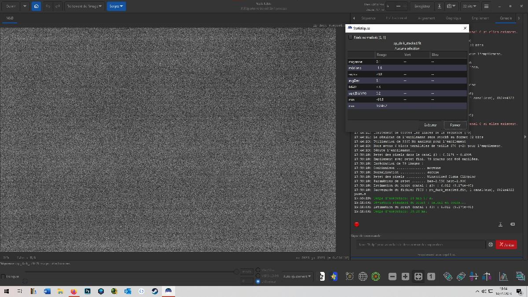The width and height of the screenshot is (528, 297).
Task: Open the hamburger main menu
Action: pos(486,6)
